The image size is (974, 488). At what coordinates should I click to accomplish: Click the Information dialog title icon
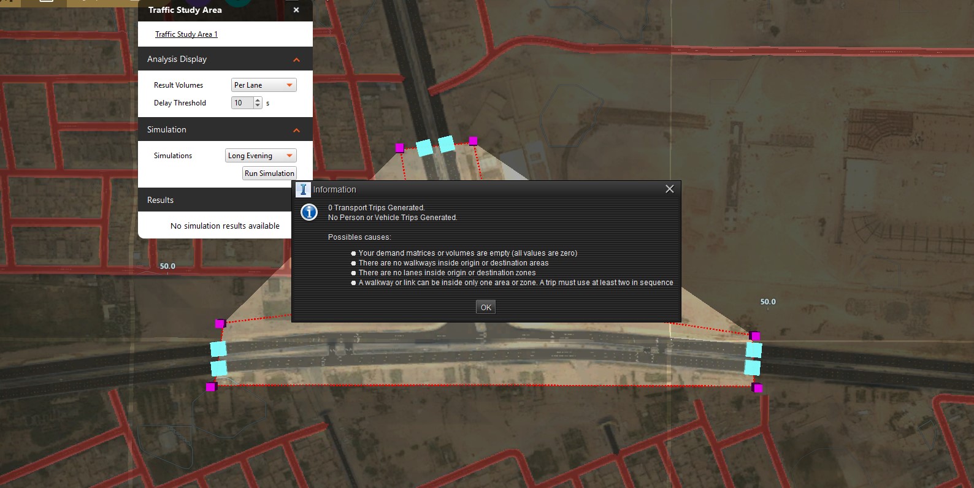(303, 189)
